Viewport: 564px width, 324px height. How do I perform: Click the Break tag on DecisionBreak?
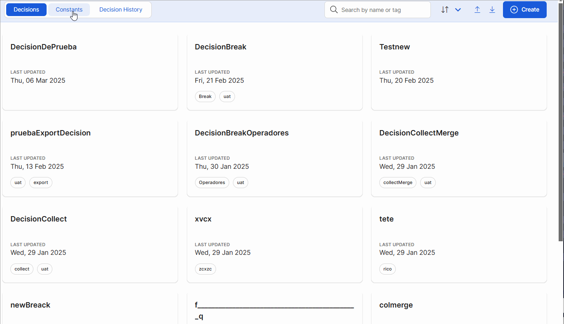(x=205, y=96)
